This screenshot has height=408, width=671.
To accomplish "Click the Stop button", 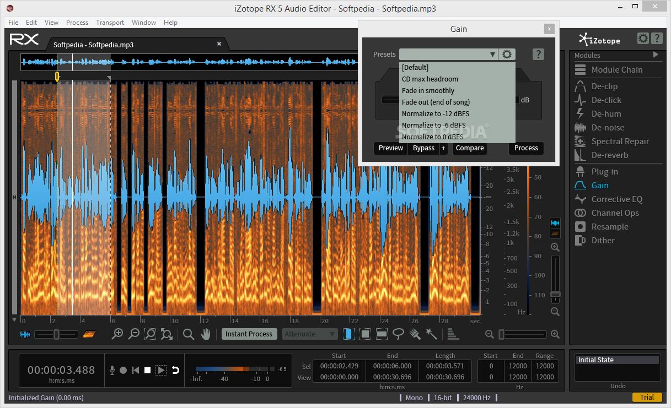I will (148, 370).
